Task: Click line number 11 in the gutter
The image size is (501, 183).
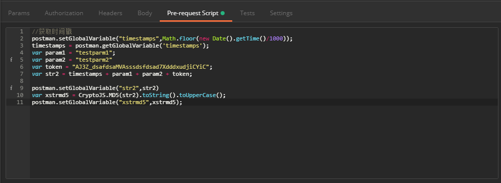Action: pos(20,102)
